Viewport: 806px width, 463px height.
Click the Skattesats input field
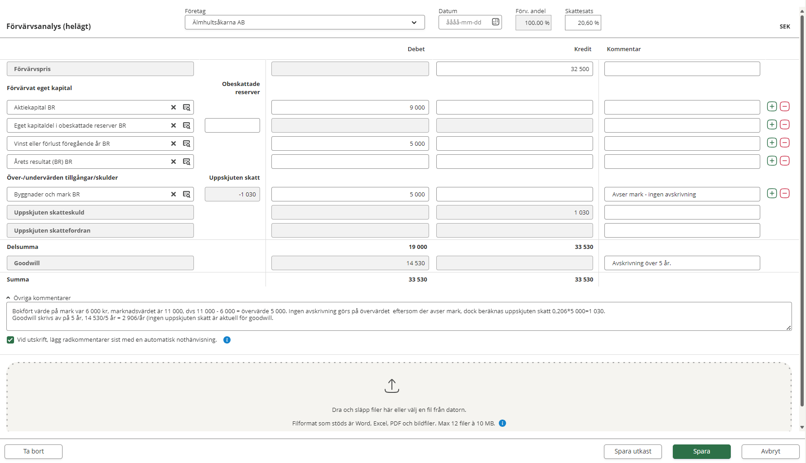pos(582,23)
